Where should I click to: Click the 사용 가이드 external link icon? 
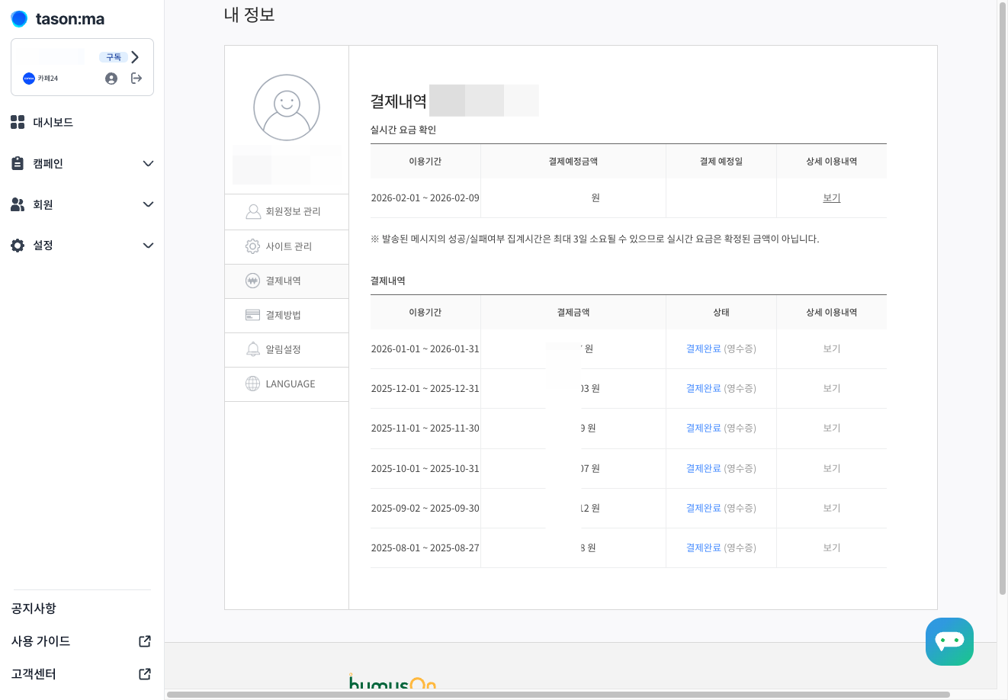(145, 641)
